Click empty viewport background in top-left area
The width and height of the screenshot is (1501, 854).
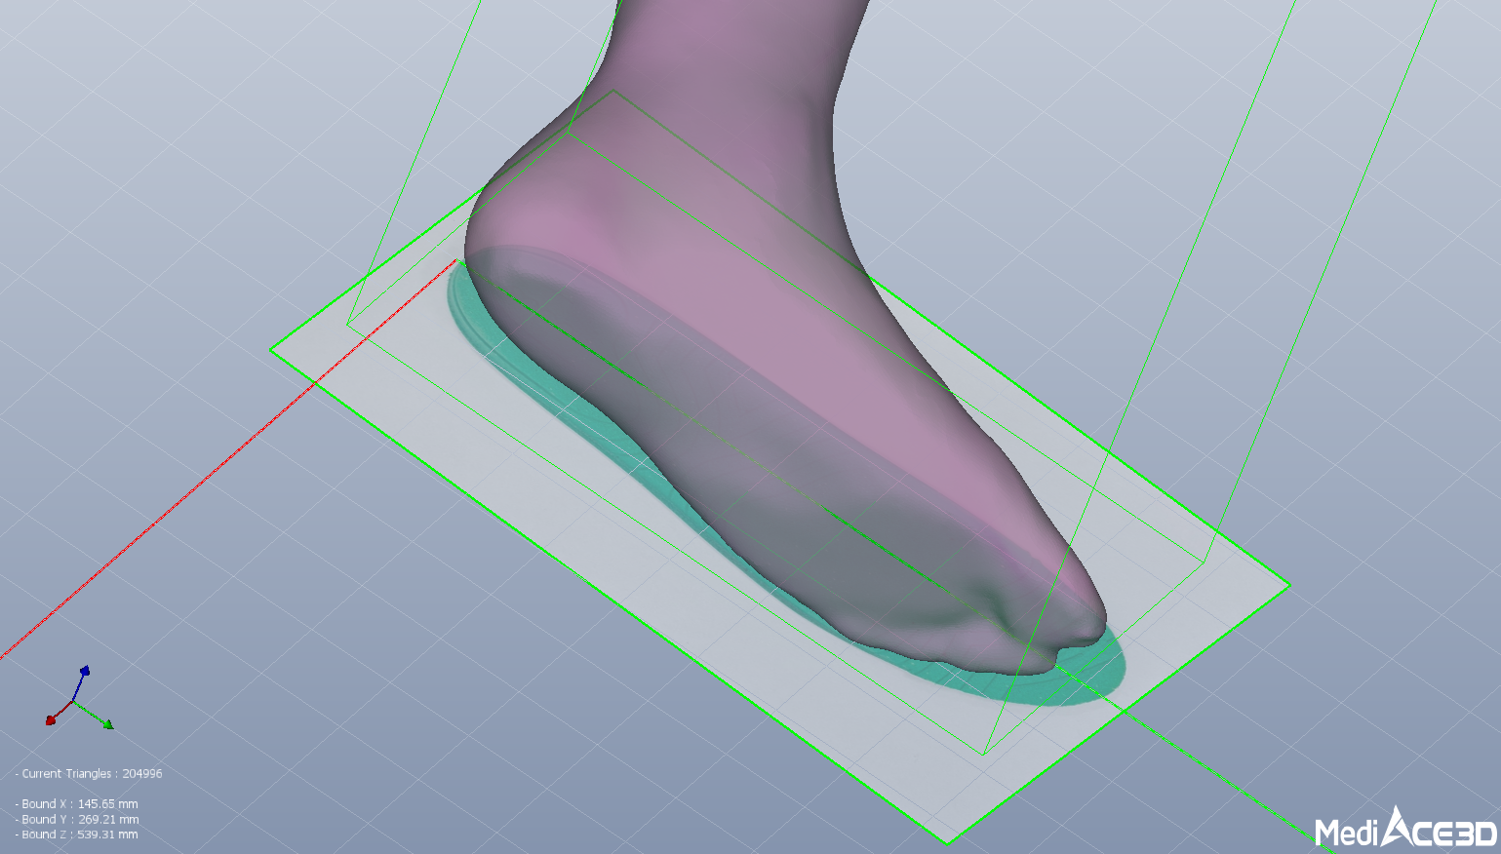tap(146, 117)
